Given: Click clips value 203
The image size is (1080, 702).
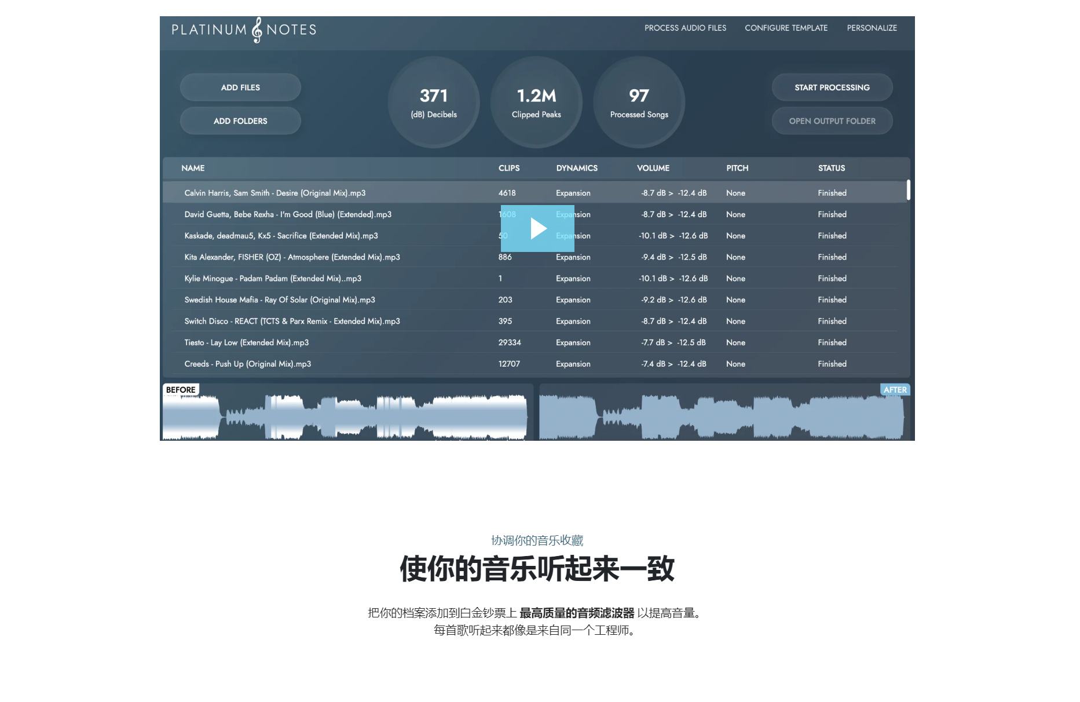Looking at the screenshot, I should (505, 300).
